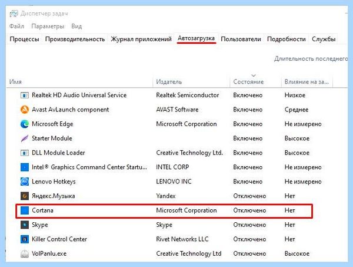Open the Вид menu
The height and width of the screenshot is (267, 353).
(76, 27)
